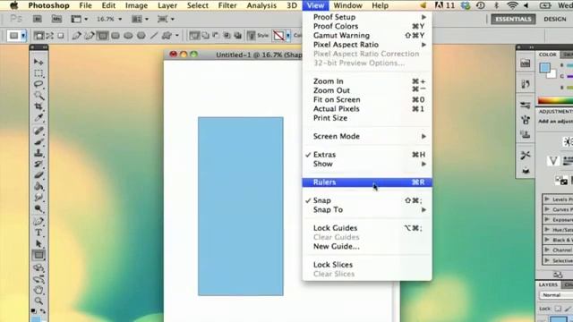Choose New Guide... from View menu
The height and width of the screenshot is (322, 573).
pos(367,247)
